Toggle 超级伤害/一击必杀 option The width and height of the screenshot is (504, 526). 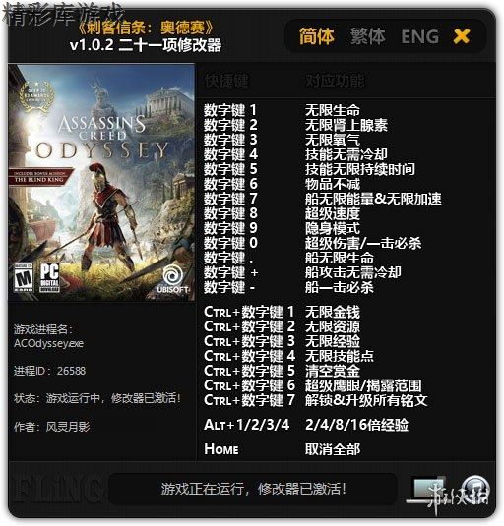tap(363, 243)
